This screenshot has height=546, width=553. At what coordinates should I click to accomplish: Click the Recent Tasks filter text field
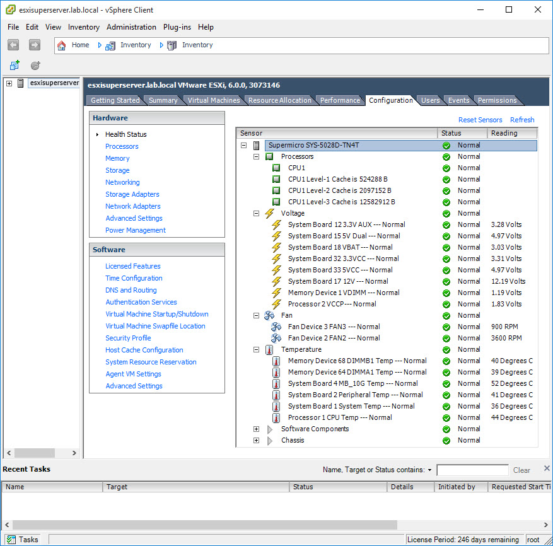pyautogui.click(x=472, y=470)
